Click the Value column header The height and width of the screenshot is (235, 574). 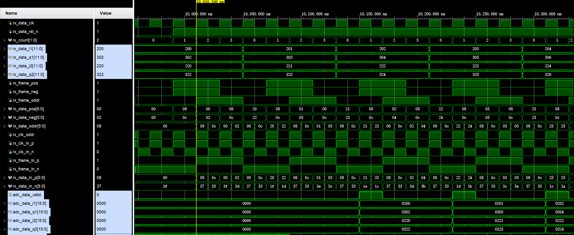[x=114, y=13]
